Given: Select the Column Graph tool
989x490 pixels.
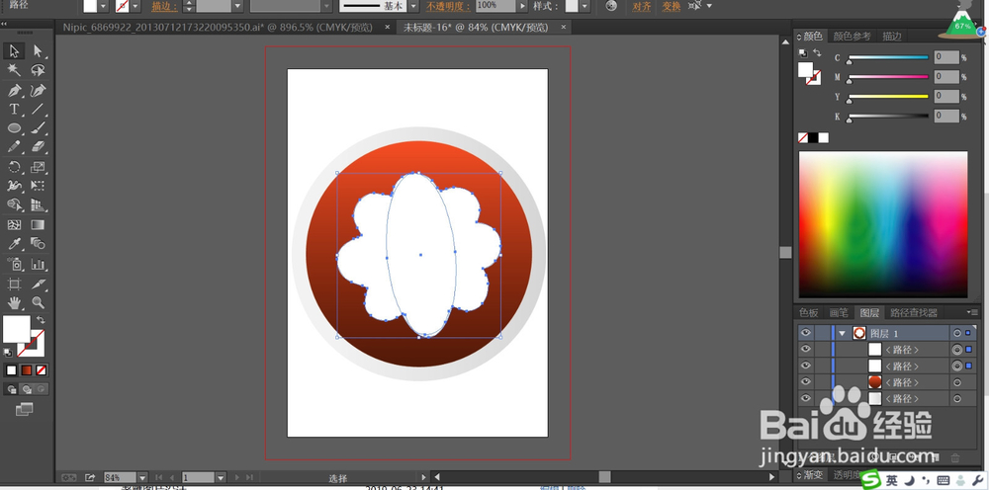Looking at the screenshot, I should [38, 264].
